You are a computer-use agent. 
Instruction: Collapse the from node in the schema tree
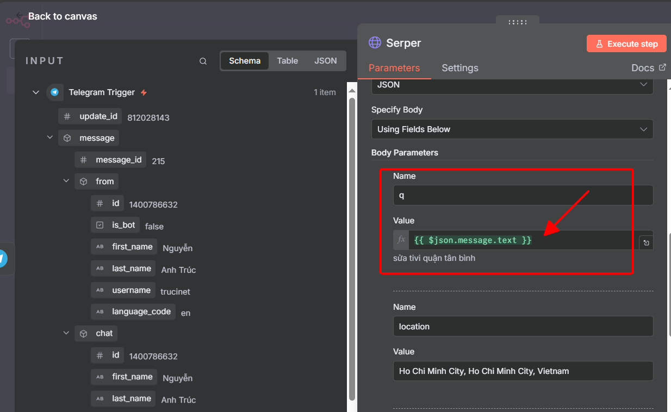pyautogui.click(x=66, y=181)
